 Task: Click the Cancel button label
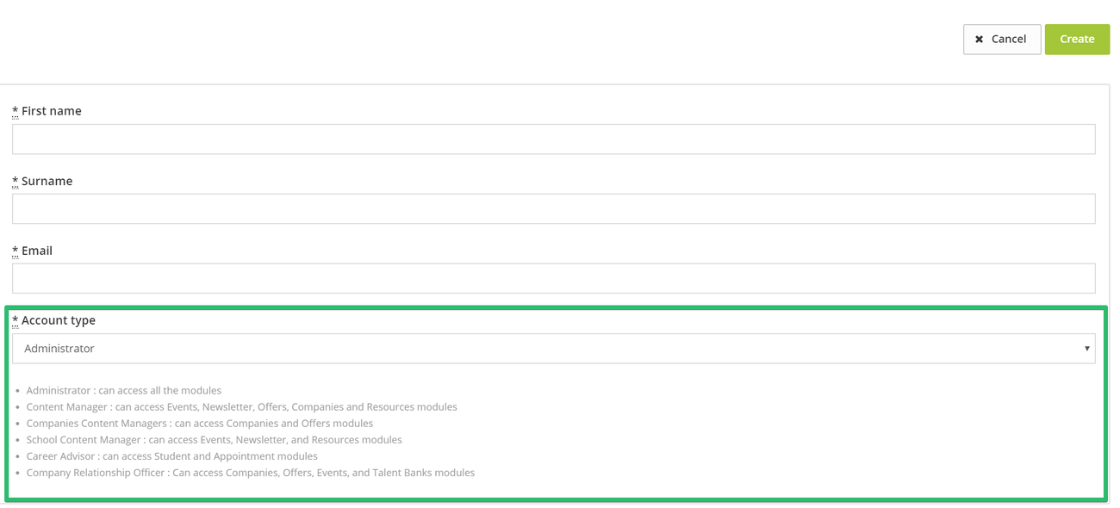tap(1008, 39)
